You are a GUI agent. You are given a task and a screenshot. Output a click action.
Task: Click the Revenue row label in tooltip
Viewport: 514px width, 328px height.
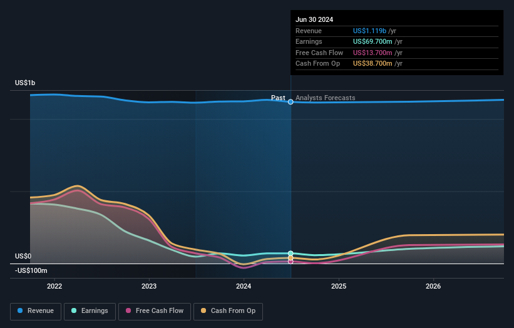(x=309, y=31)
